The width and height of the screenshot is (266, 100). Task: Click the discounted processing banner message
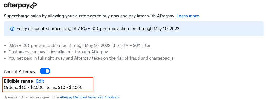tap(98, 29)
